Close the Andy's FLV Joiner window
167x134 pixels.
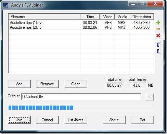pyautogui.click(x=155, y=4)
